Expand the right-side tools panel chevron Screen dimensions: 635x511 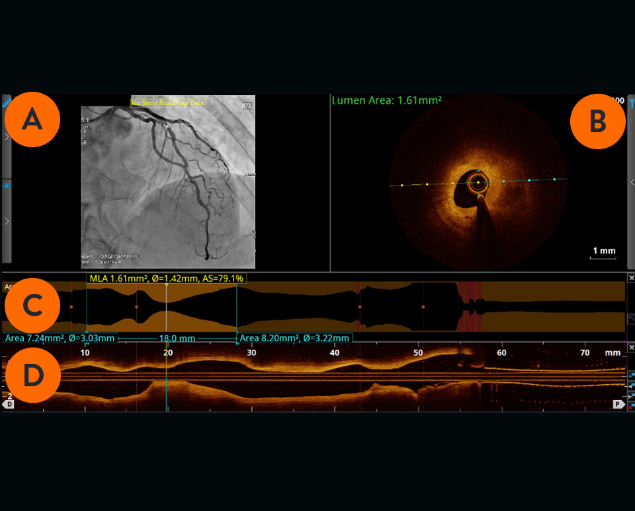[632, 182]
